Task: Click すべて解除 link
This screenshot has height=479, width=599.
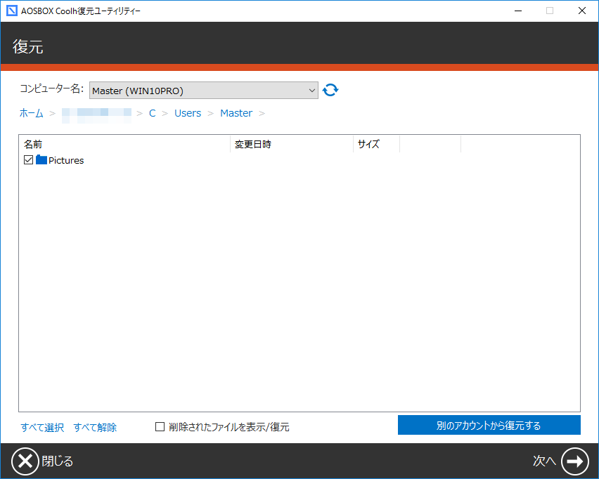Action: (95, 427)
